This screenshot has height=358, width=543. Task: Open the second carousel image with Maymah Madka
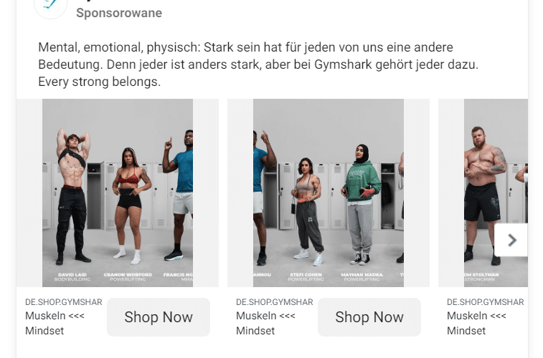pos(329,193)
